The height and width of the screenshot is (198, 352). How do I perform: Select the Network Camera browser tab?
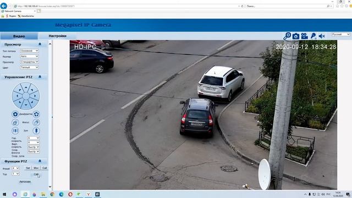coord(18,11)
